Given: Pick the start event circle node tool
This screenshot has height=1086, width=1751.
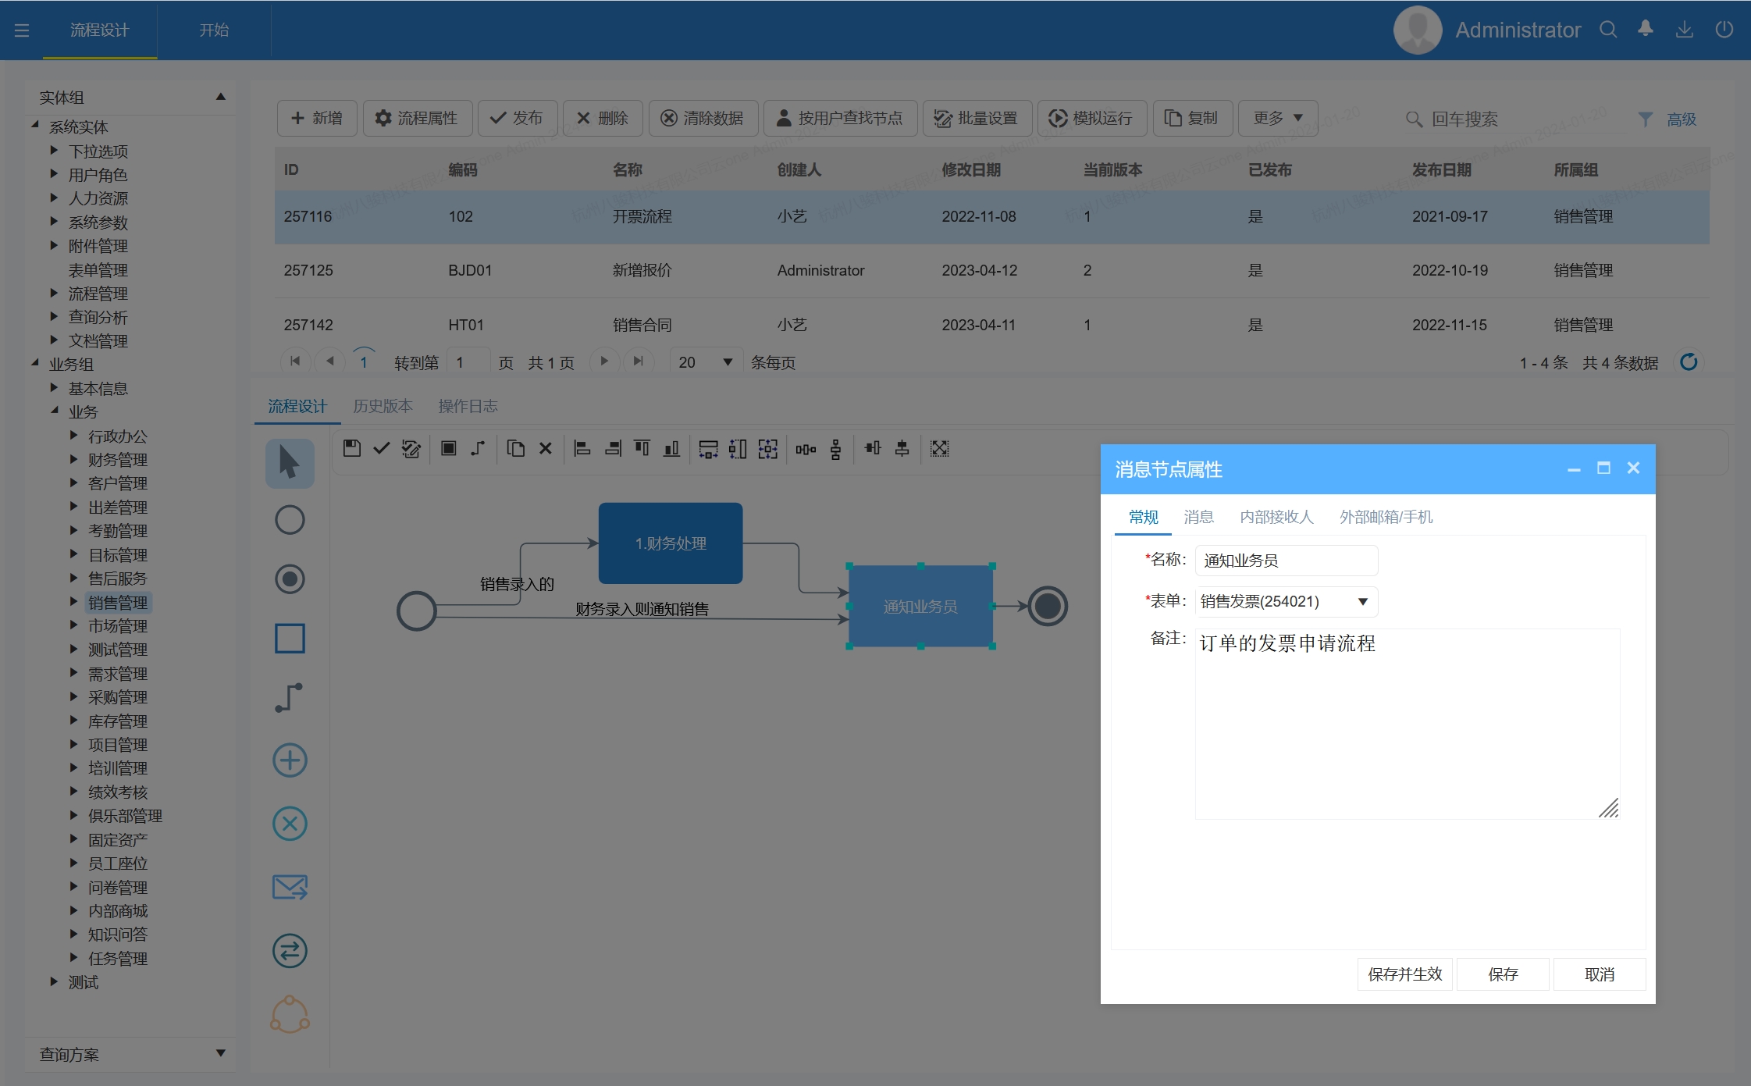Looking at the screenshot, I should [290, 520].
